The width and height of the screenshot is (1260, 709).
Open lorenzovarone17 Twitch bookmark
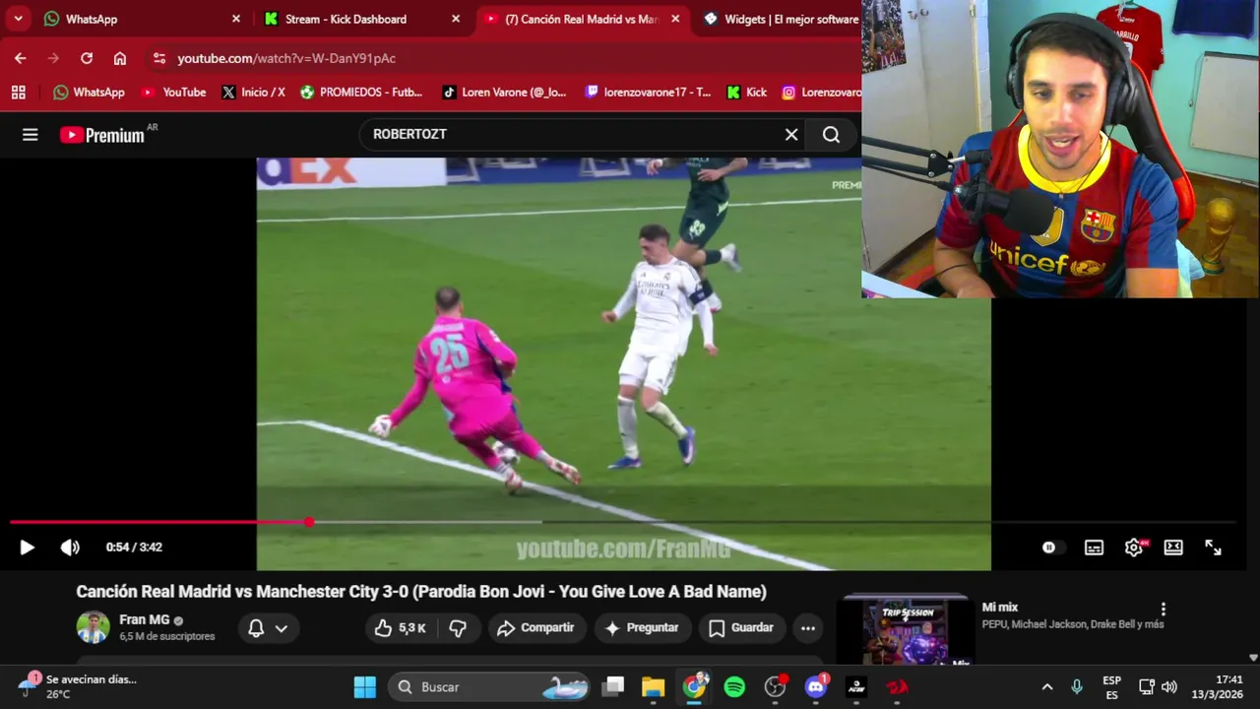tap(648, 92)
